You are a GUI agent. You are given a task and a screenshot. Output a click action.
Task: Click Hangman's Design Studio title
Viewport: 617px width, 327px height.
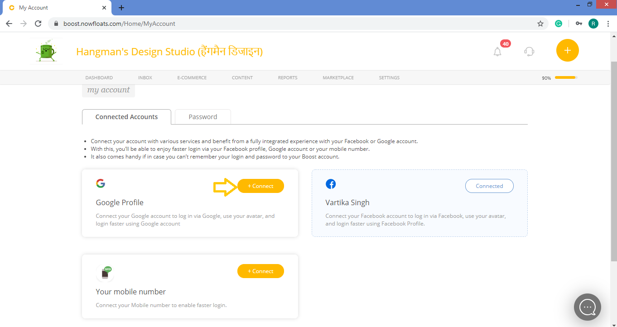169,52
